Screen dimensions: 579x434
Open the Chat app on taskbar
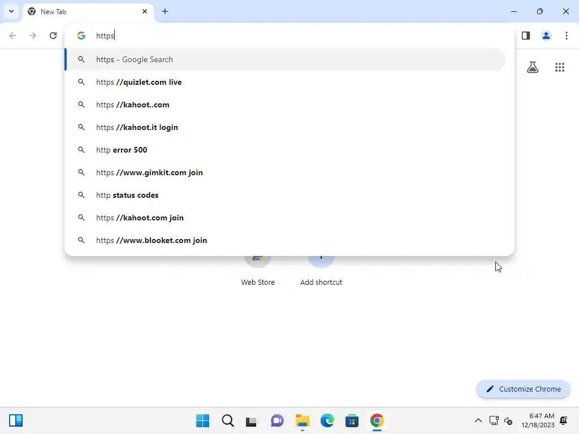coord(277,420)
